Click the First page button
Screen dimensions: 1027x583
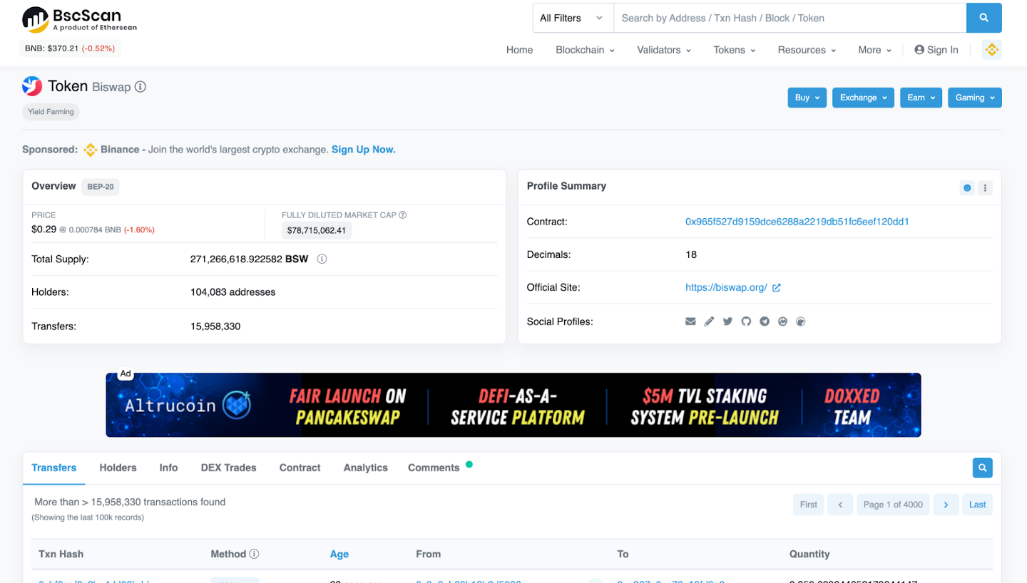(809, 505)
